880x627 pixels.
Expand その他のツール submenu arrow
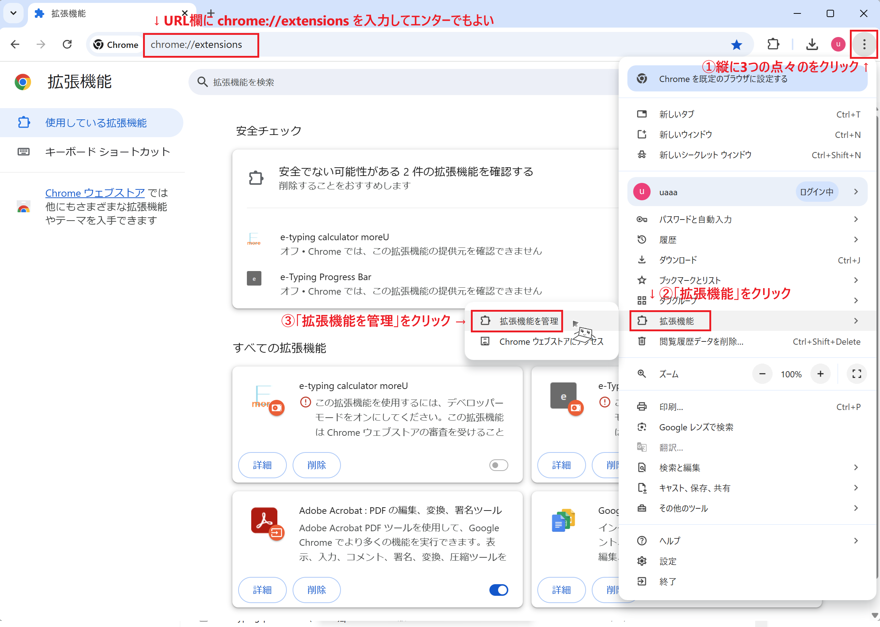[x=856, y=508]
